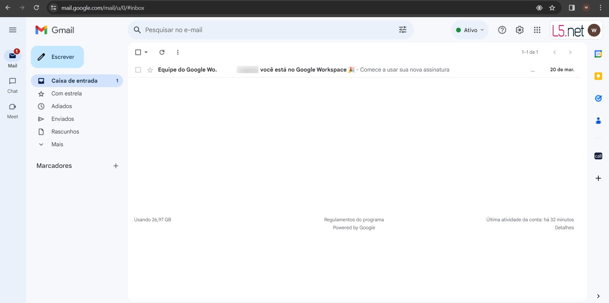Screen dimensions: 609x303
Task: Go to the Enviados folder
Action: (x=63, y=119)
